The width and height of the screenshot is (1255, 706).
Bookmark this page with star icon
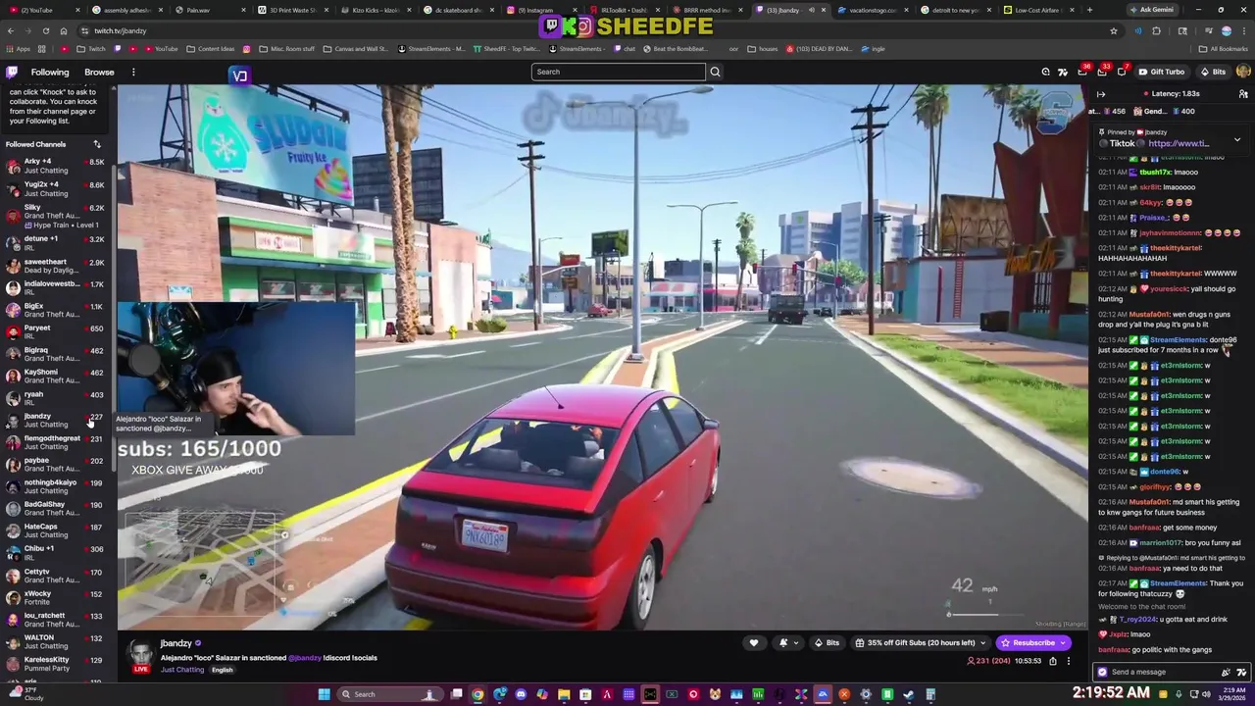pyautogui.click(x=1114, y=30)
